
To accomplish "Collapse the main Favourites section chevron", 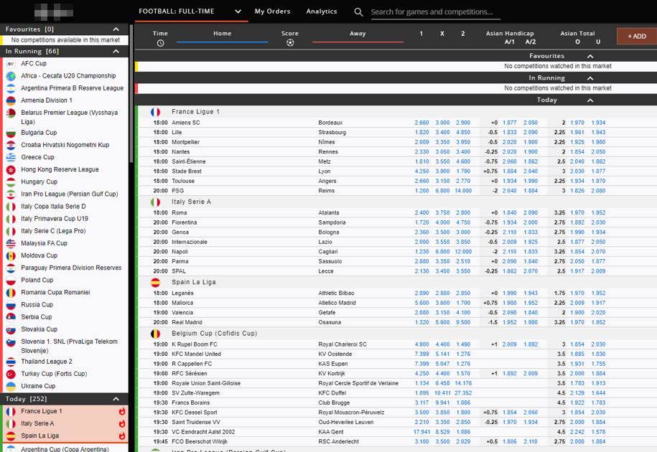I will point(590,56).
